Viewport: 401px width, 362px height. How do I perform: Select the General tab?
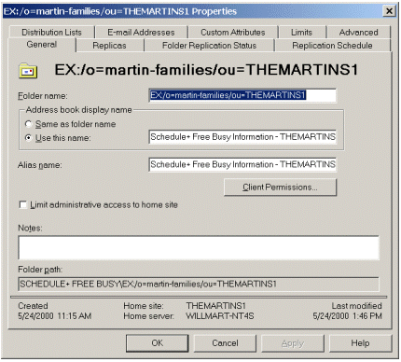pos(42,45)
